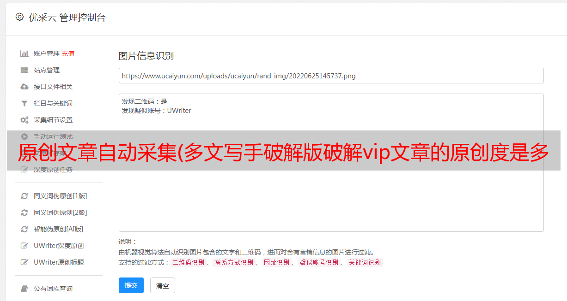Screen dimensions: 567x301
Task: Click the edit icon beside UWriter深度原创
Action: 24,246
